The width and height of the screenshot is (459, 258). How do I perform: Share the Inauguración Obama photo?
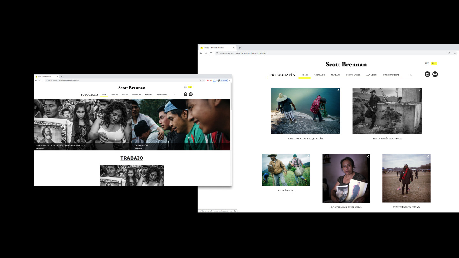(x=428, y=156)
